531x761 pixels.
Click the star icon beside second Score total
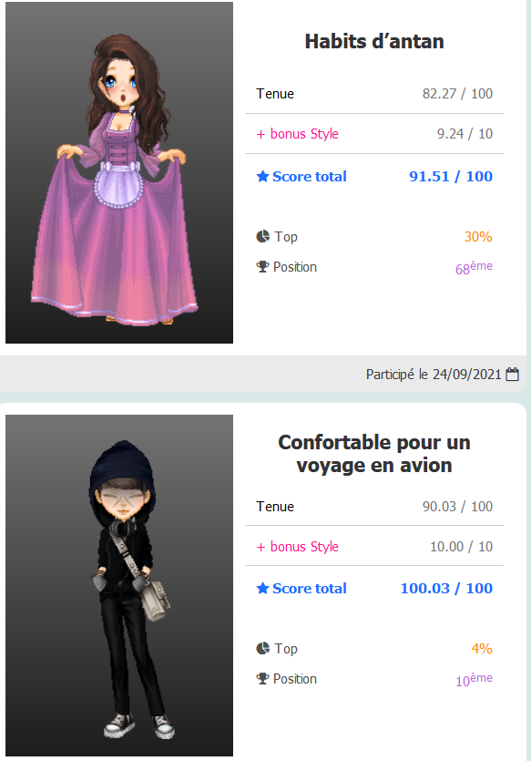click(x=262, y=588)
